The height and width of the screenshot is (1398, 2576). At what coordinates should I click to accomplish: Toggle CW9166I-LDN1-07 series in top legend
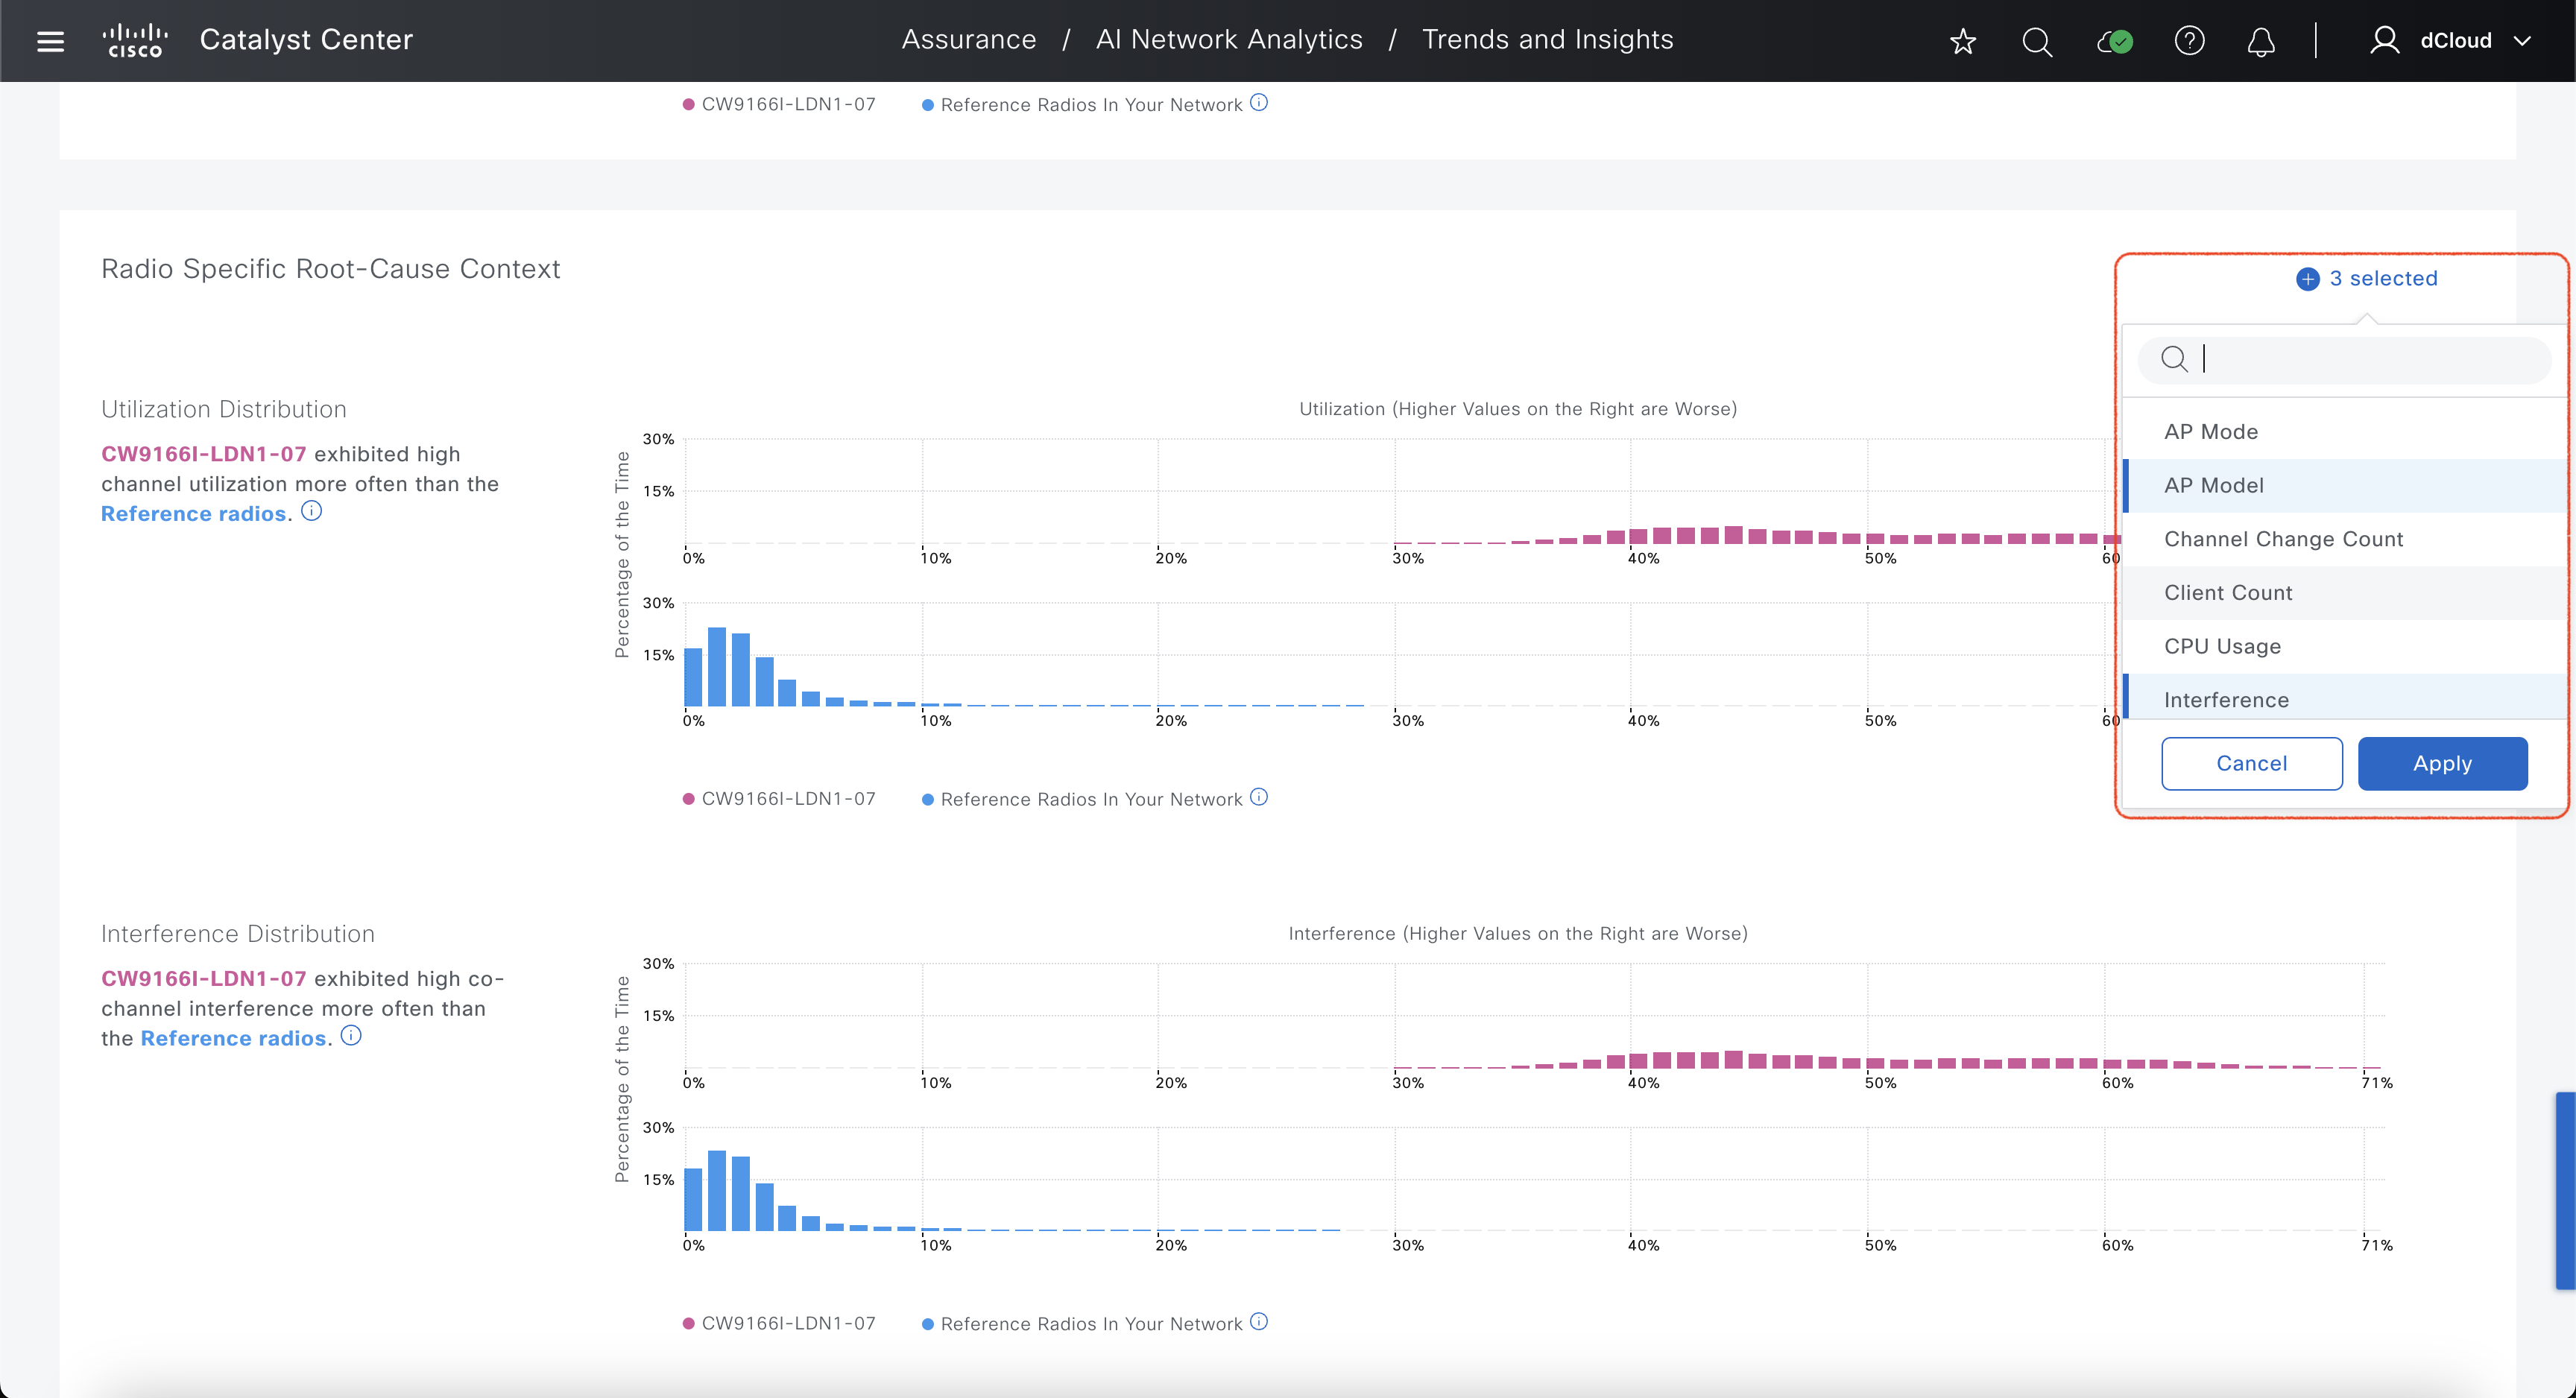(779, 104)
